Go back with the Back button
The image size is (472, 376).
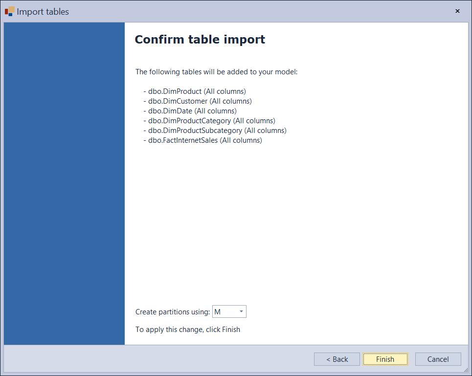point(337,359)
